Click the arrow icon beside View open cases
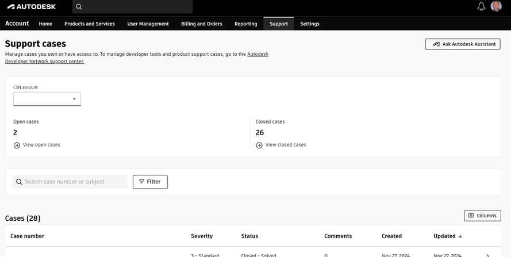 point(17,145)
